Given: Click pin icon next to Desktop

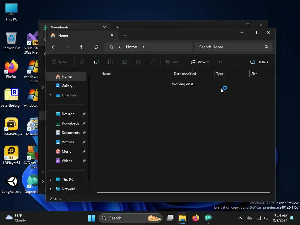Looking at the screenshot, I should tap(84, 114).
